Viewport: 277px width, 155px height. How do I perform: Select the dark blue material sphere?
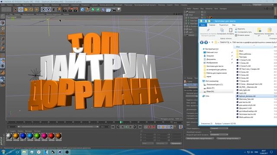pos(23,136)
